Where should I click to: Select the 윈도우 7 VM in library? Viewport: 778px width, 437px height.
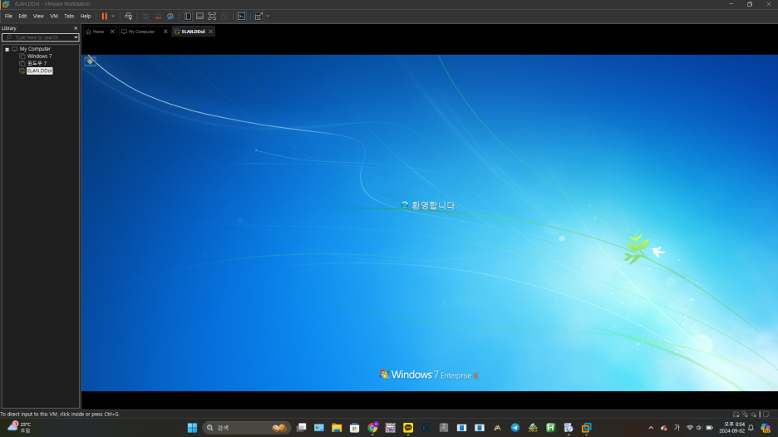(37, 63)
